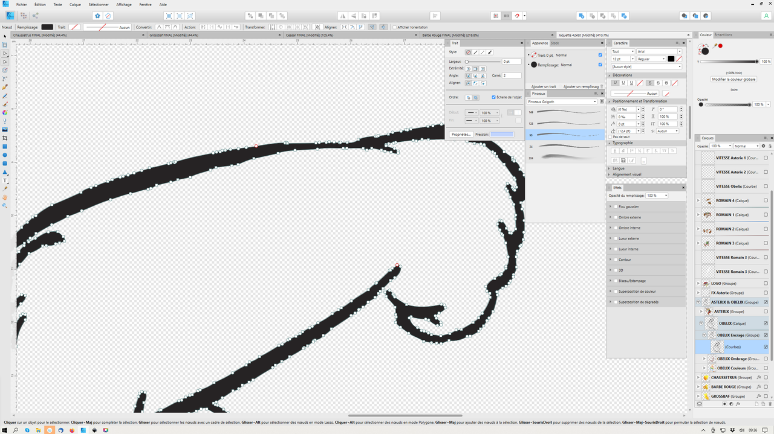The height and width of the screenshot is (434, 774).
Task: Select the Zoom tool
Action: coord(5,205)
